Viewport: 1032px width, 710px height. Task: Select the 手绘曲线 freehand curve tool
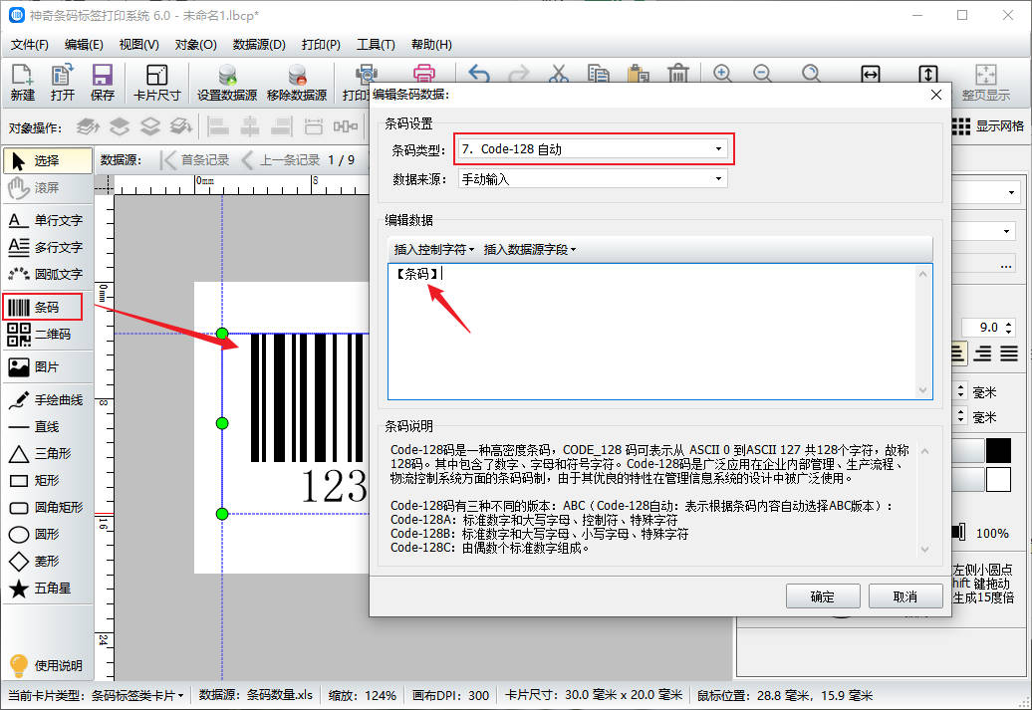click(x=46, y=400)
